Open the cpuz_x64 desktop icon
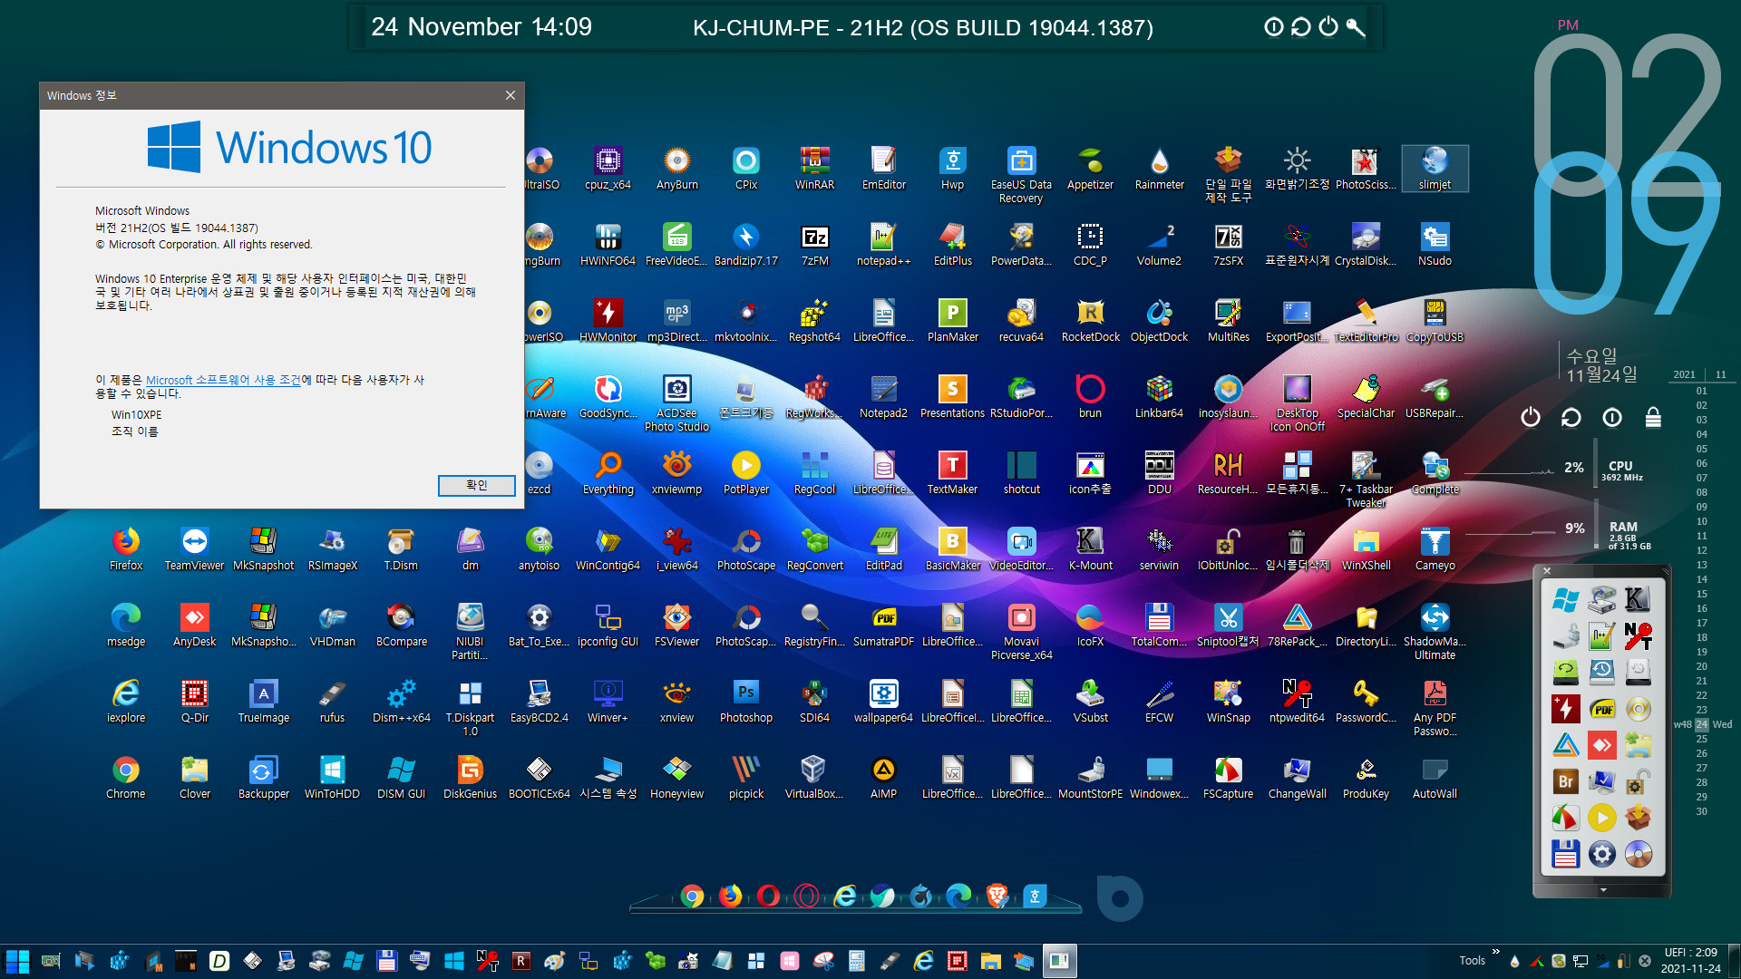 point(608,169)
